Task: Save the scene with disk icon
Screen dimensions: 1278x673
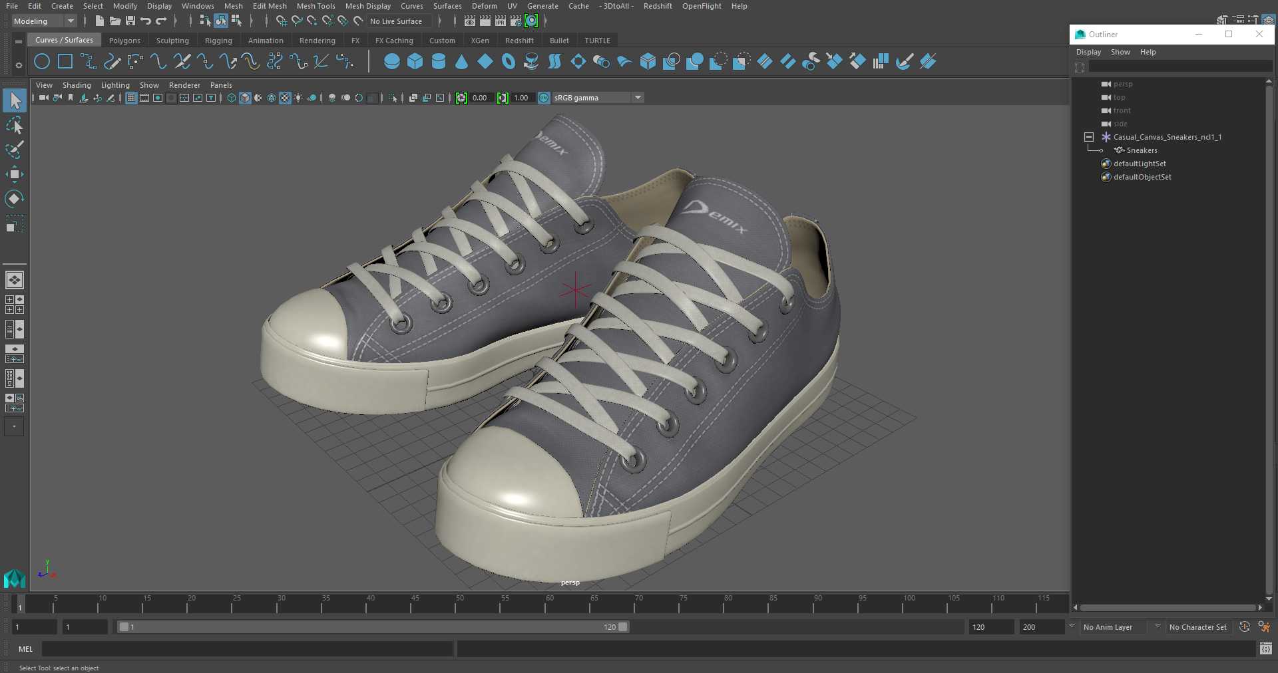Action: tap(130, 21)
